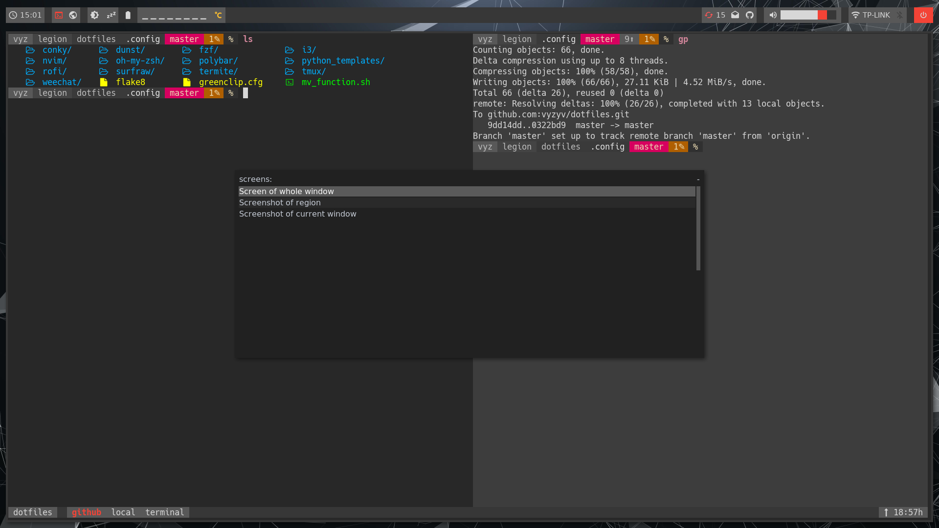The image size is (939, 528).
Task: Click the red updates sync icon
Action: point(709,15)
